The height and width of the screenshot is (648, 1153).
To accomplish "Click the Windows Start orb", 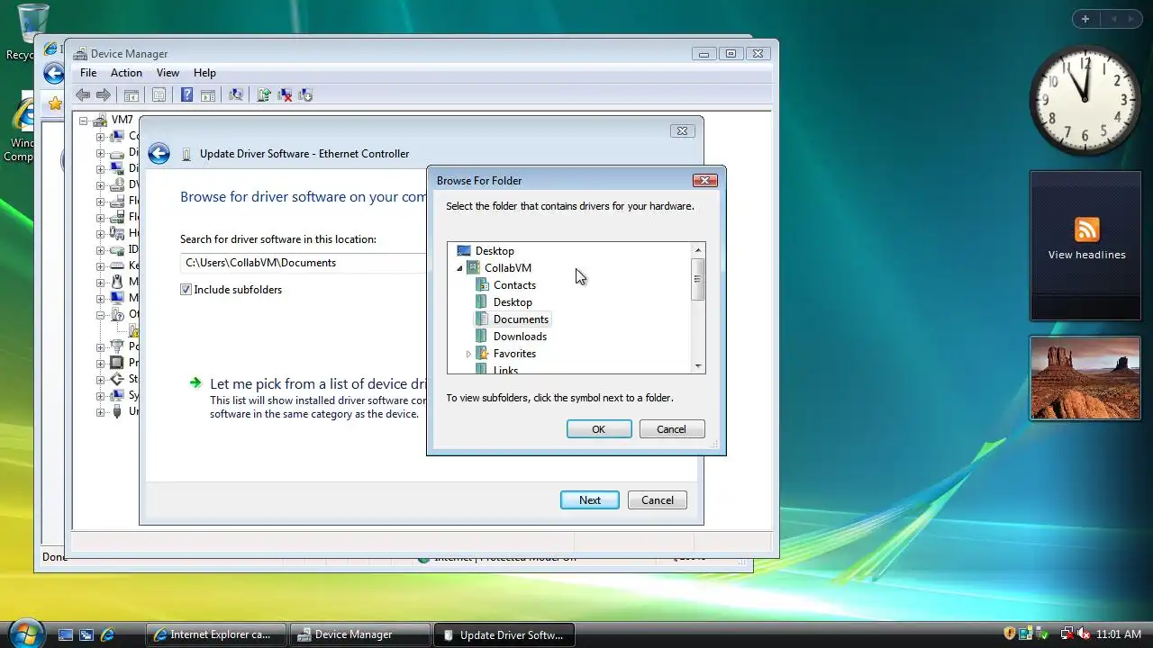I will coord(25,633).
